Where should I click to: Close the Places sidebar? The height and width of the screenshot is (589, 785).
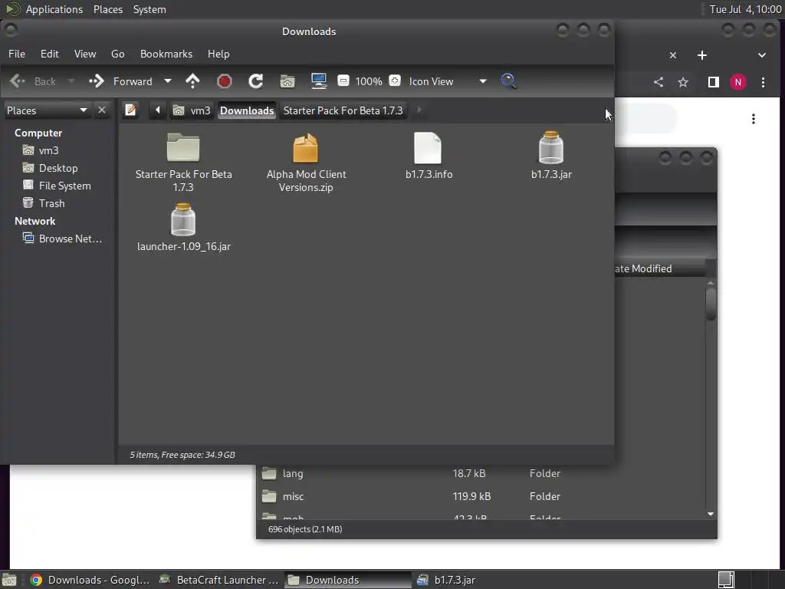[x=102, y=110]
